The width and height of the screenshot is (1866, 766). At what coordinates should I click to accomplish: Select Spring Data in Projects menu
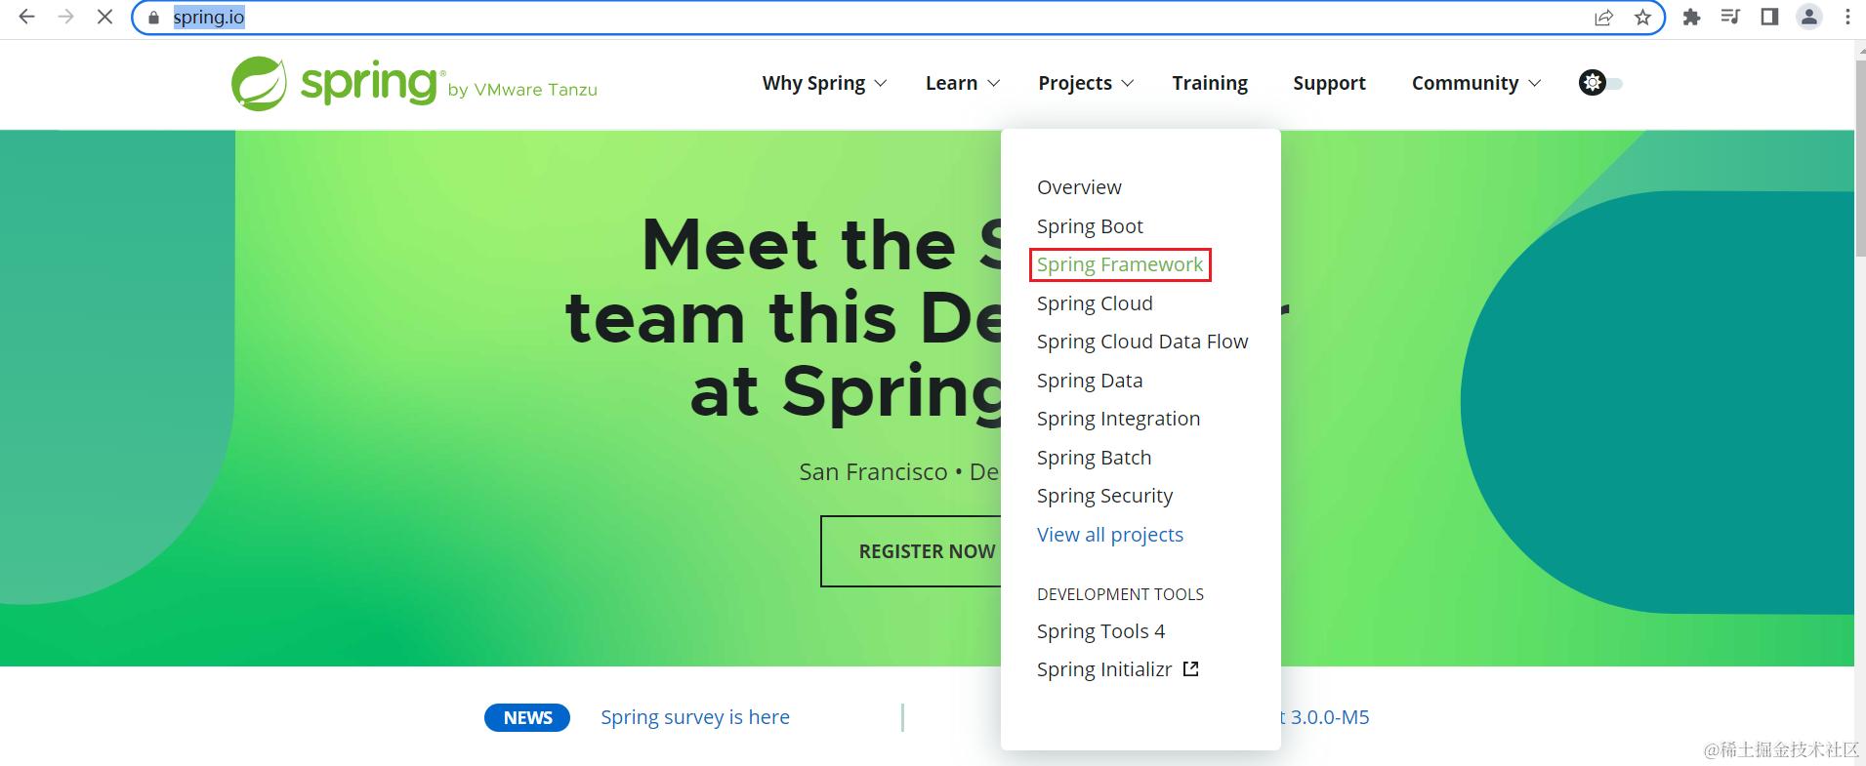pyautogui.click(x=1090, y=381)
